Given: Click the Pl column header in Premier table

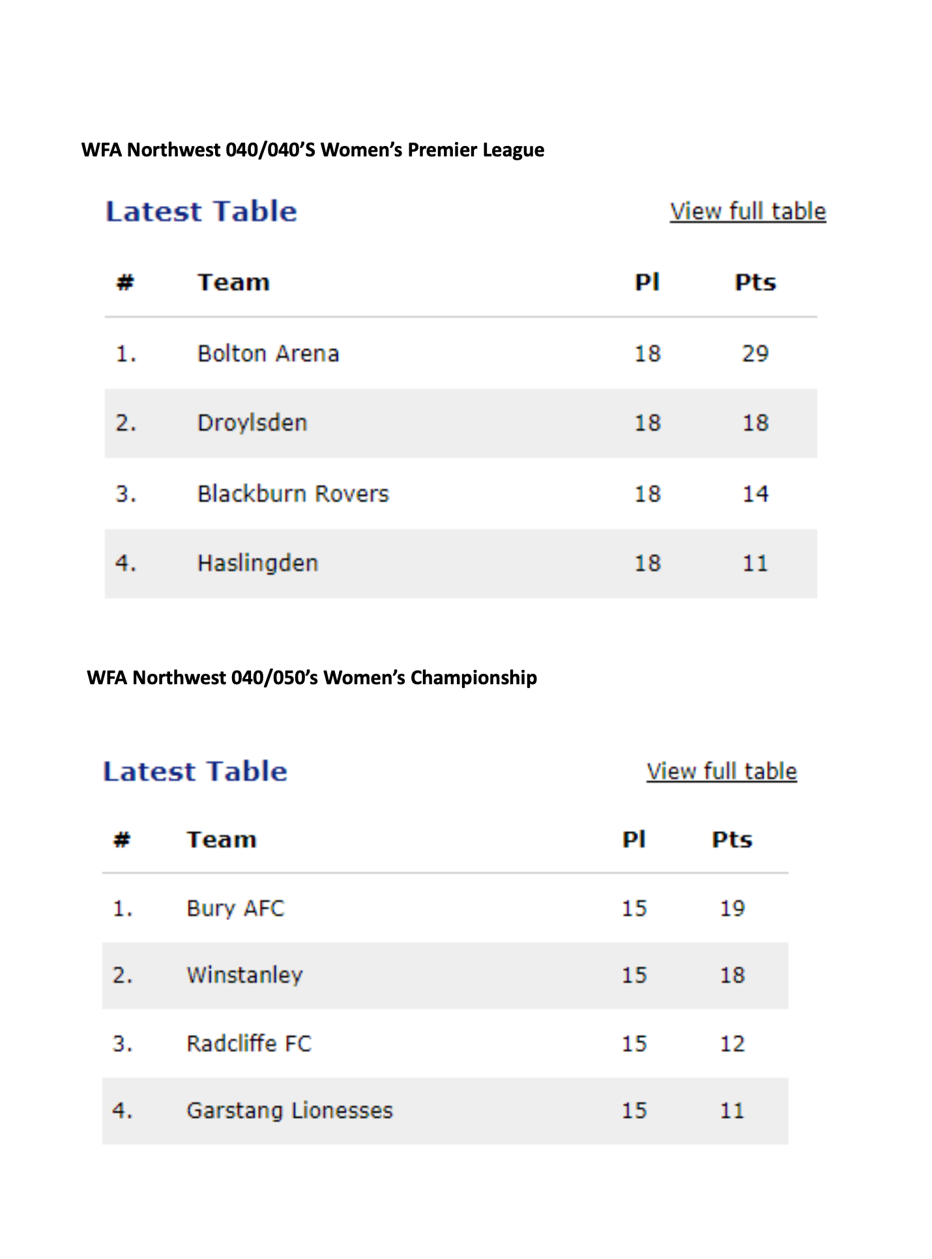Looking at the screenshot, I should pyautogui.click(x=647, y=282).
